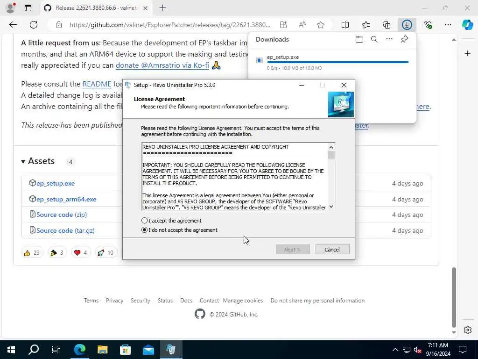Open a new browser tab
This screenshot has width=478, height=359.
(163, 8)
